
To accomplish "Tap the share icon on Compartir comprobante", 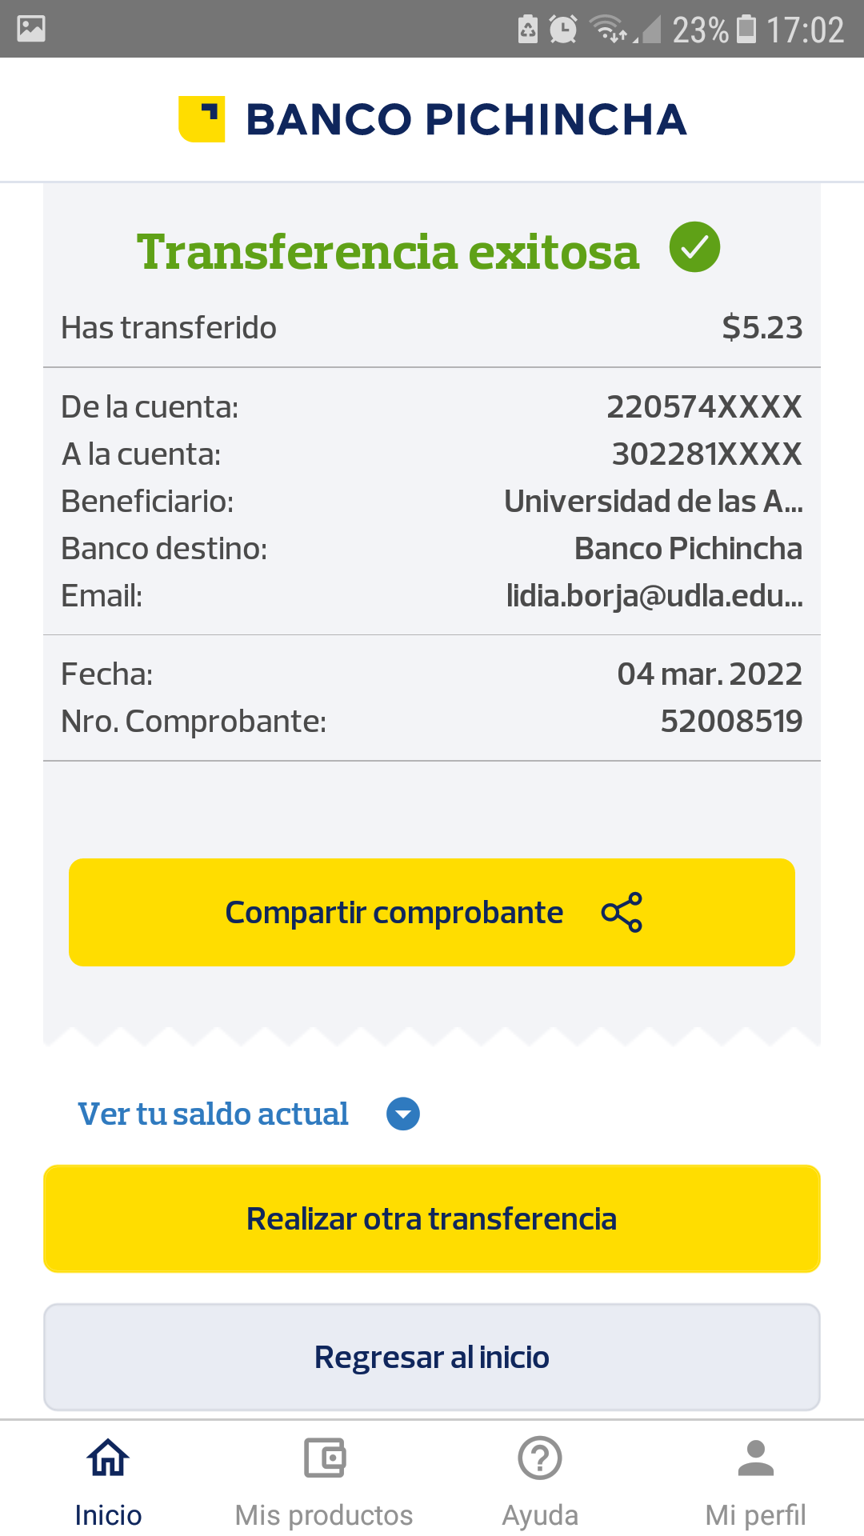I will click(x=622, y=912).
